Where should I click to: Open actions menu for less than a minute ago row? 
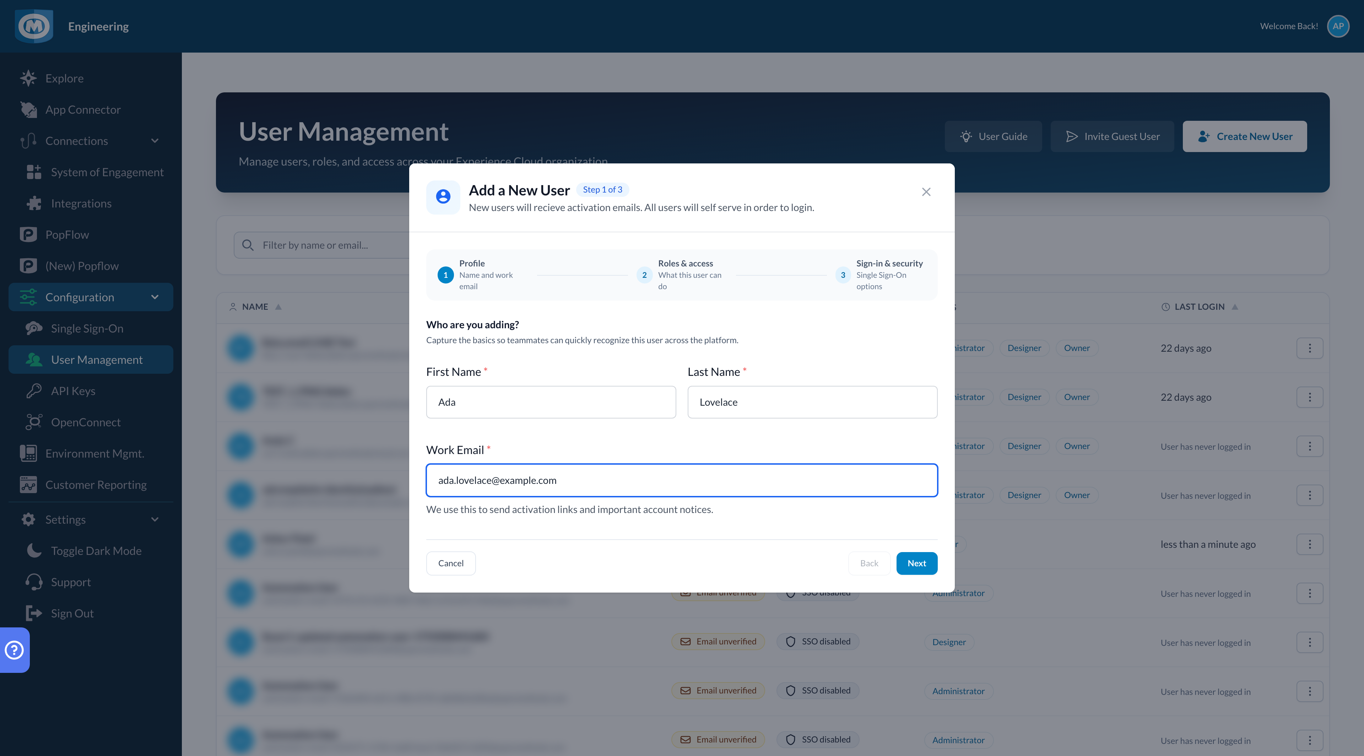[1310, 544]
